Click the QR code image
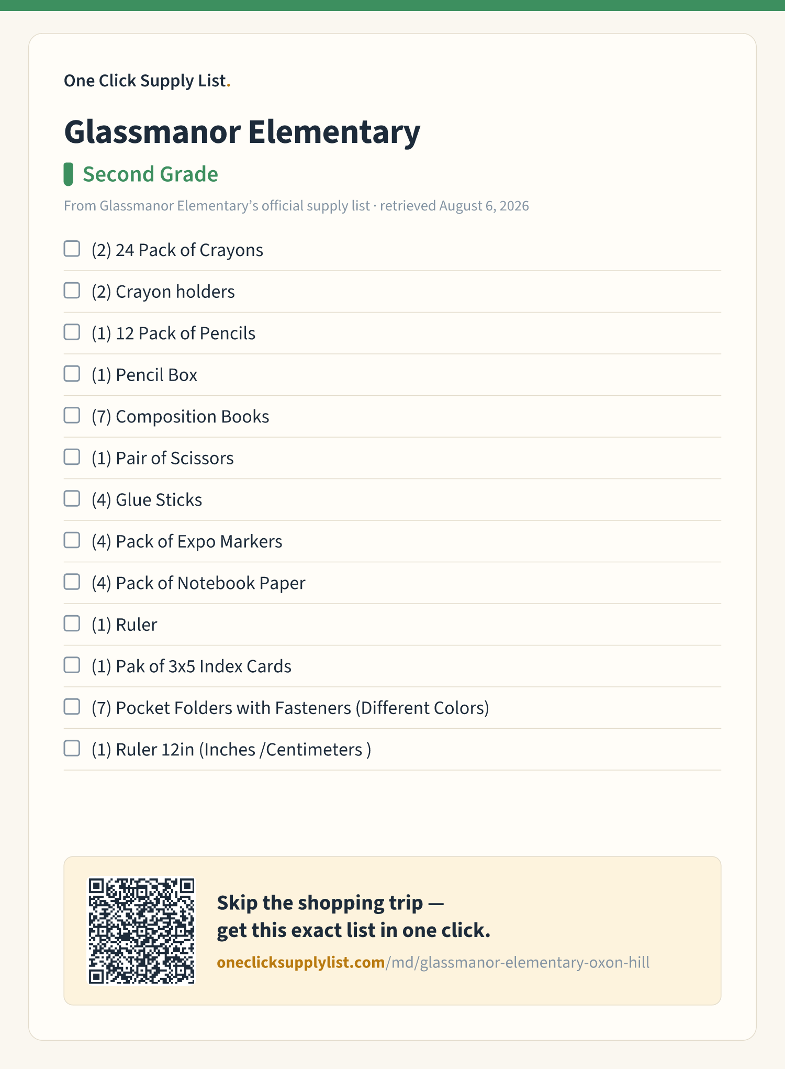 pyautogui.click(x=141, y=931)
